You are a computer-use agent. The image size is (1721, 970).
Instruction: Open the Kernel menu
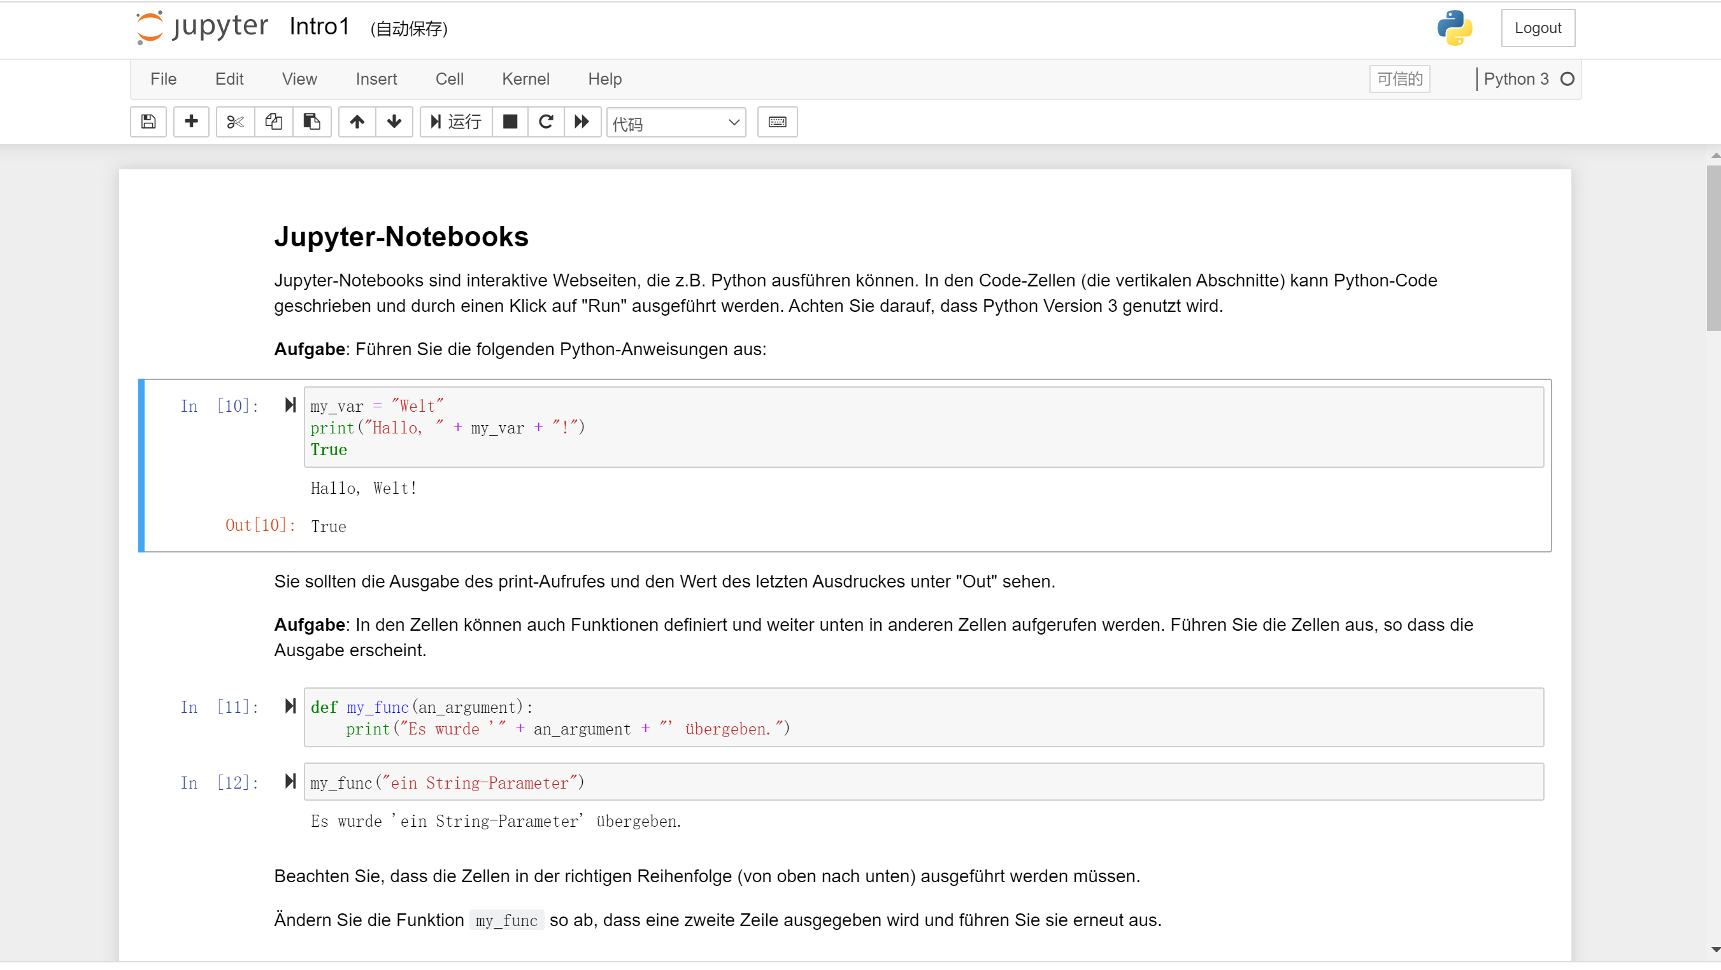(525, 79)
